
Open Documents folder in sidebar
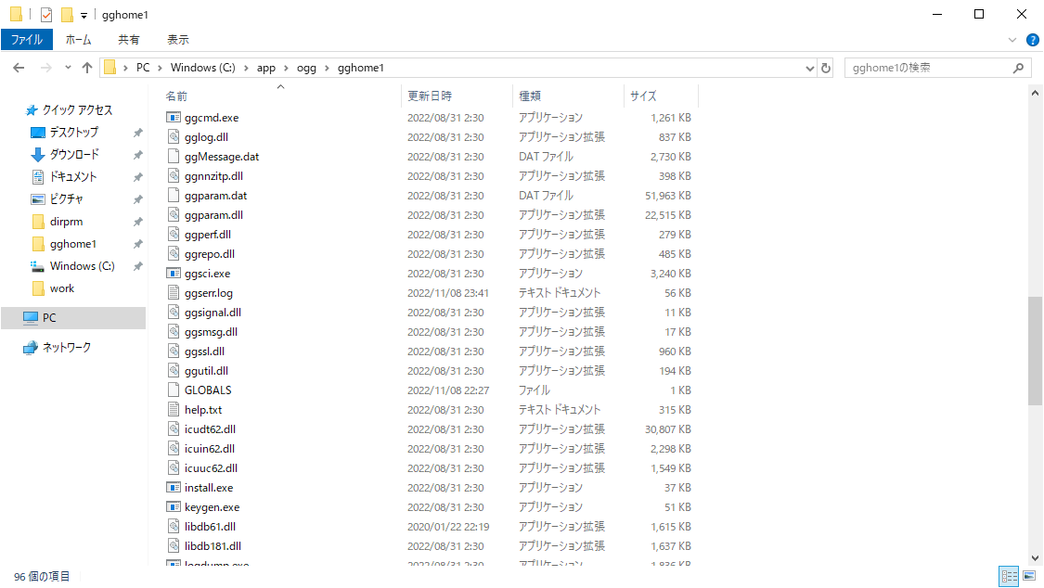[x=73, y=177]
